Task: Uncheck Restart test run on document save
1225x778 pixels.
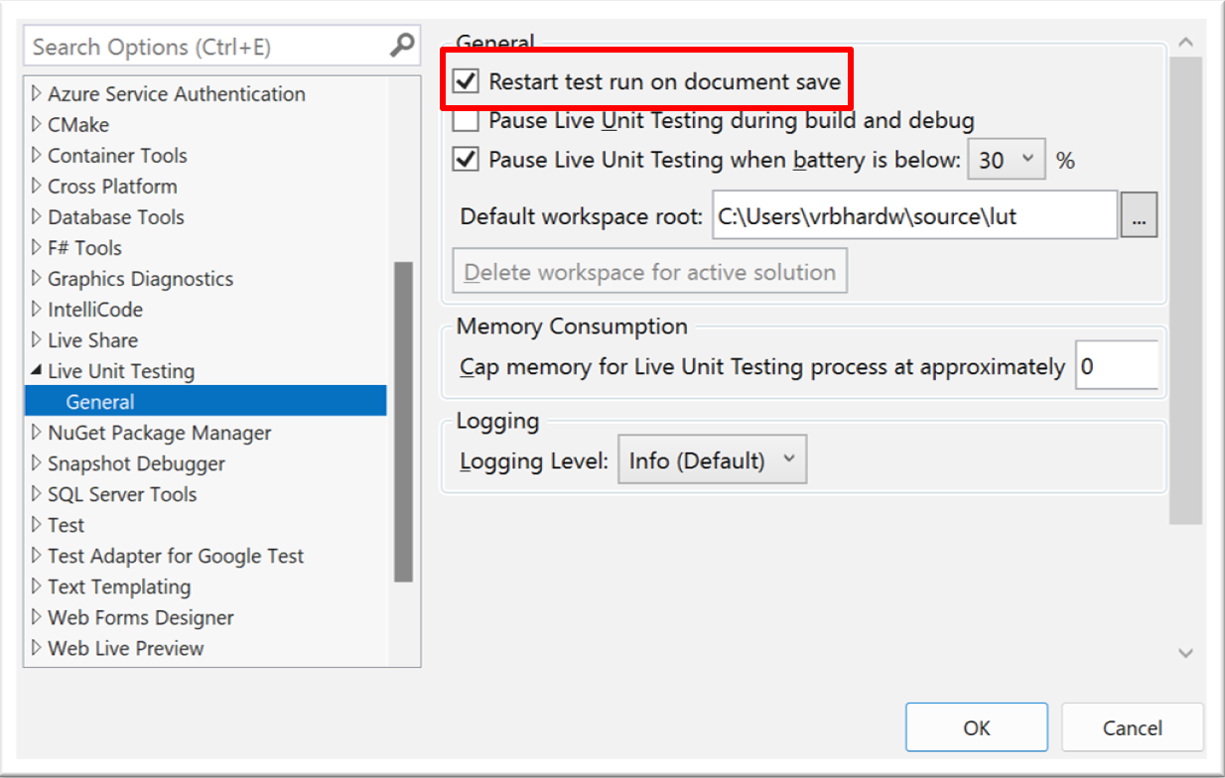Action: coord(465,80)
